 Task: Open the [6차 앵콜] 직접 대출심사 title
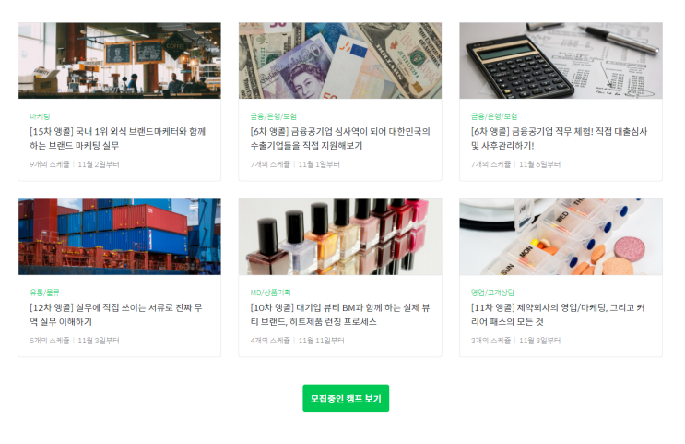coord(559,138)
